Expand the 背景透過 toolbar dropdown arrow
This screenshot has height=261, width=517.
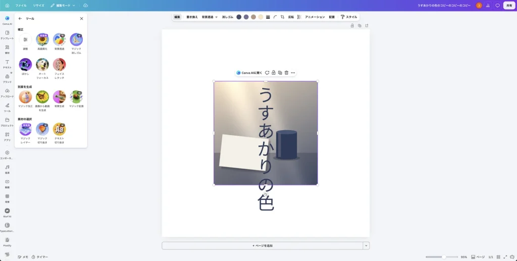[x=216, y=17]
